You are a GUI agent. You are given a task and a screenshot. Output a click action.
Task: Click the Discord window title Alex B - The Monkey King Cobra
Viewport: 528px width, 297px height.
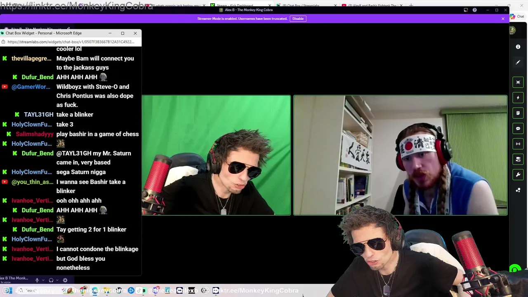click(x=249, y=10)
